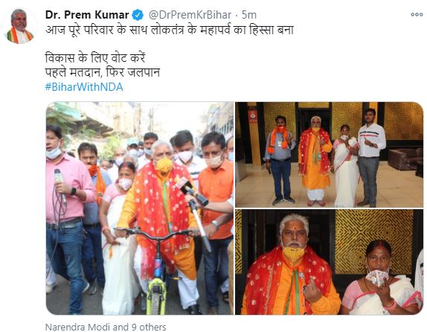
Task: Click the blue verified badge icon
Action: 138,15
